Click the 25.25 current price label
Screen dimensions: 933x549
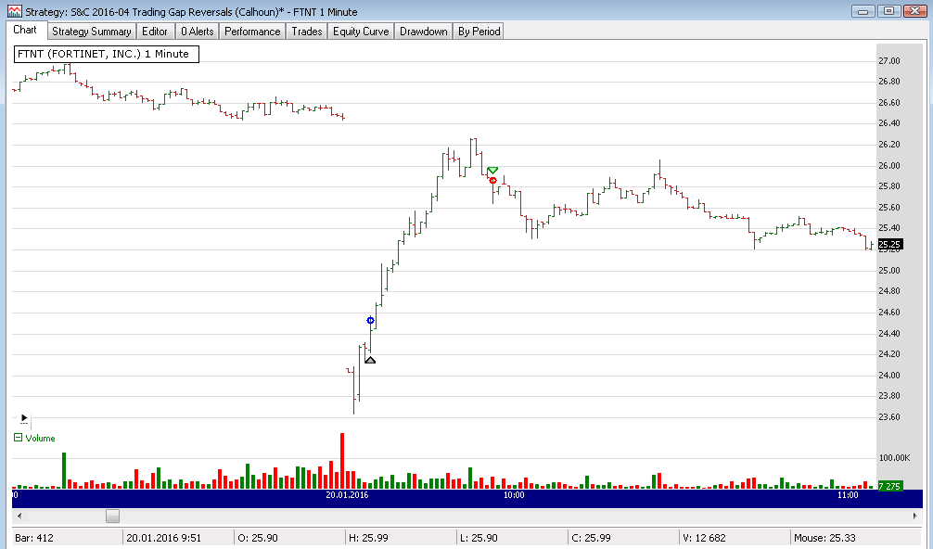pyautogui.click(x=888, y=244)
